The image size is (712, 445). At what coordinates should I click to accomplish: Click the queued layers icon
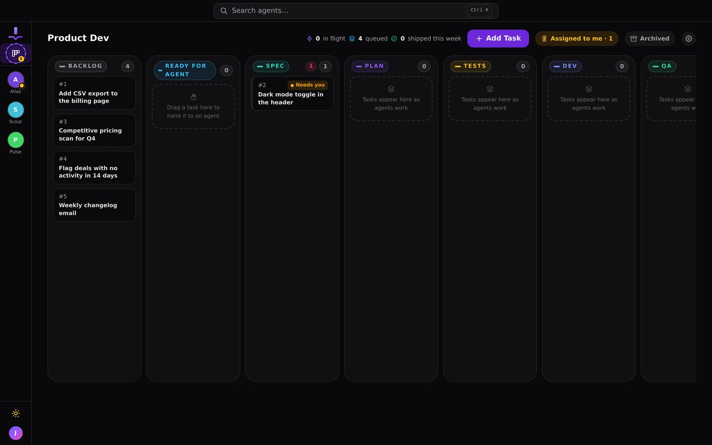pyautogui.click(x=352, y=39)
